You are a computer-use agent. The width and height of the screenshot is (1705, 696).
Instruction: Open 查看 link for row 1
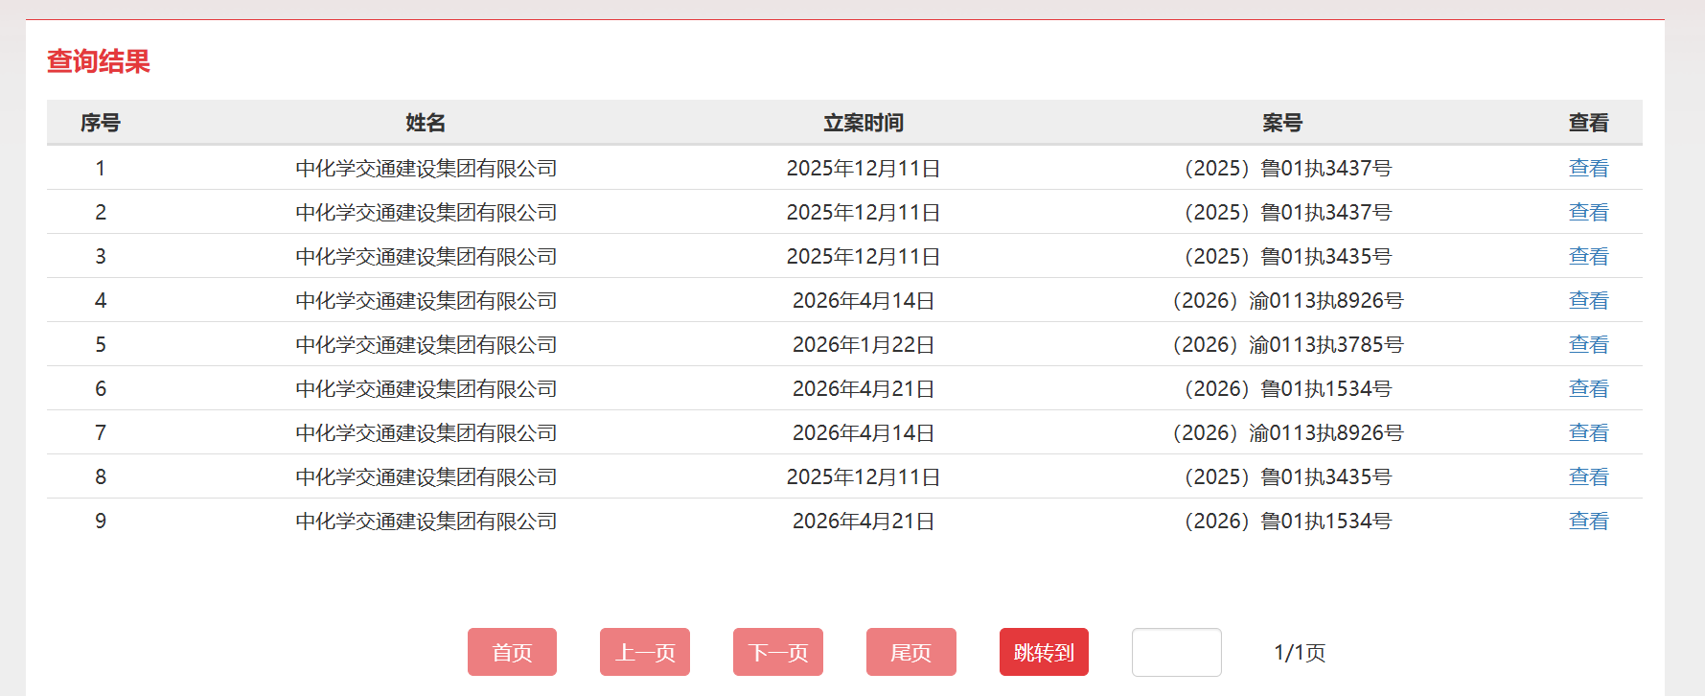pyautogui.click(x=1588, y=168)
